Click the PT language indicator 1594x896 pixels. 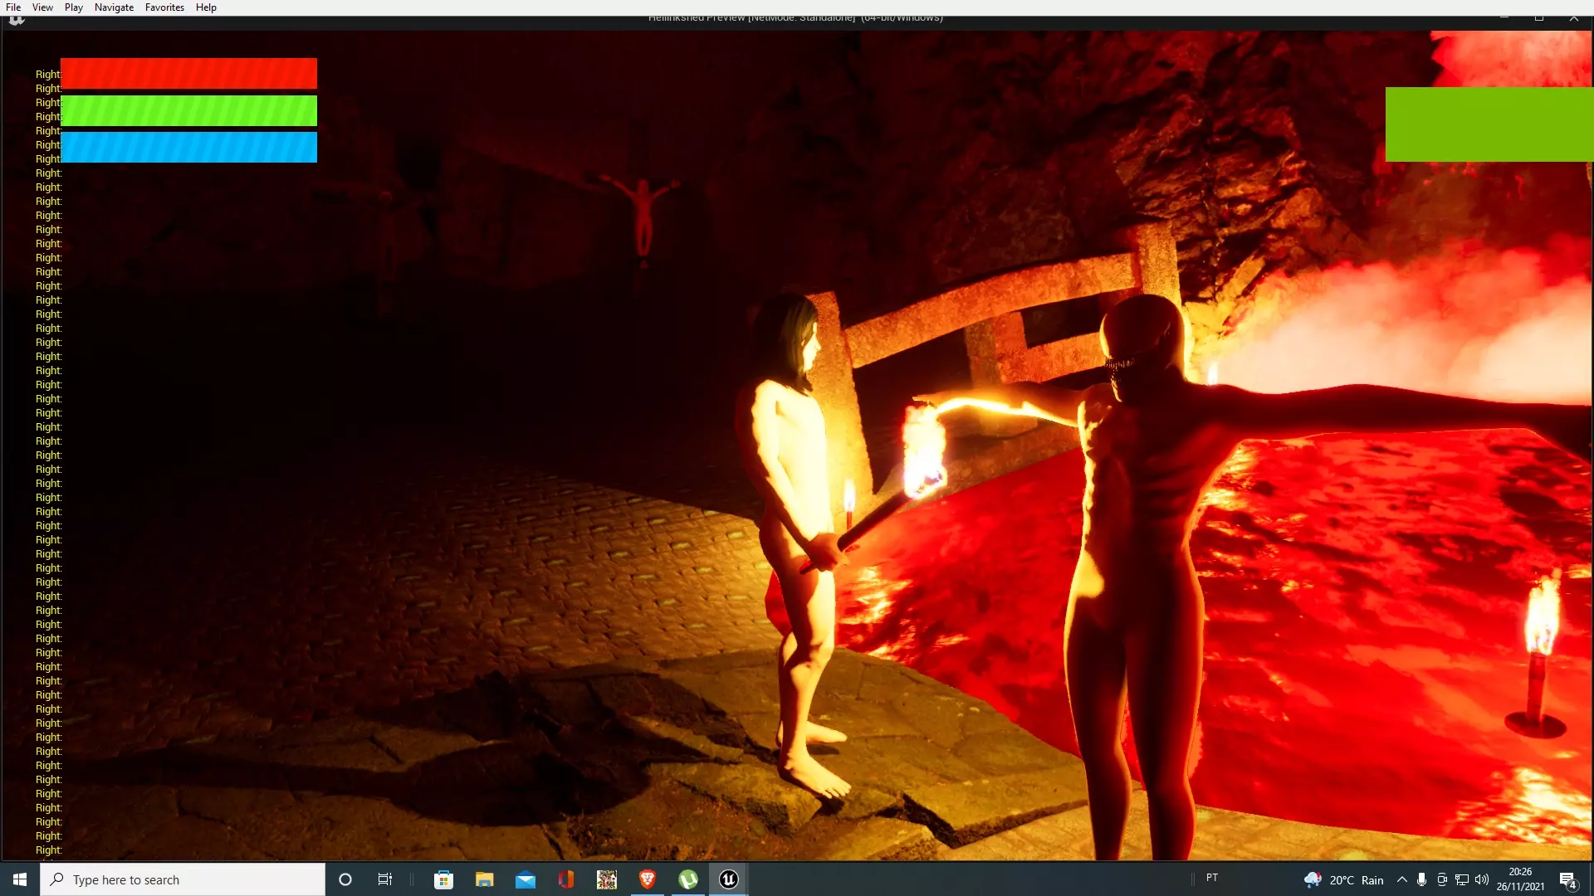tap(1212, 878)
